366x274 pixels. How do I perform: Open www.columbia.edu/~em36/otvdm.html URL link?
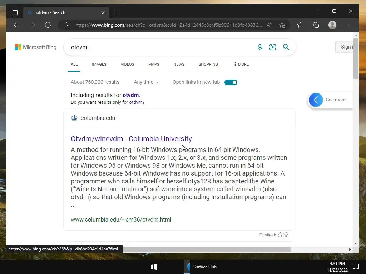pos(121,219)
